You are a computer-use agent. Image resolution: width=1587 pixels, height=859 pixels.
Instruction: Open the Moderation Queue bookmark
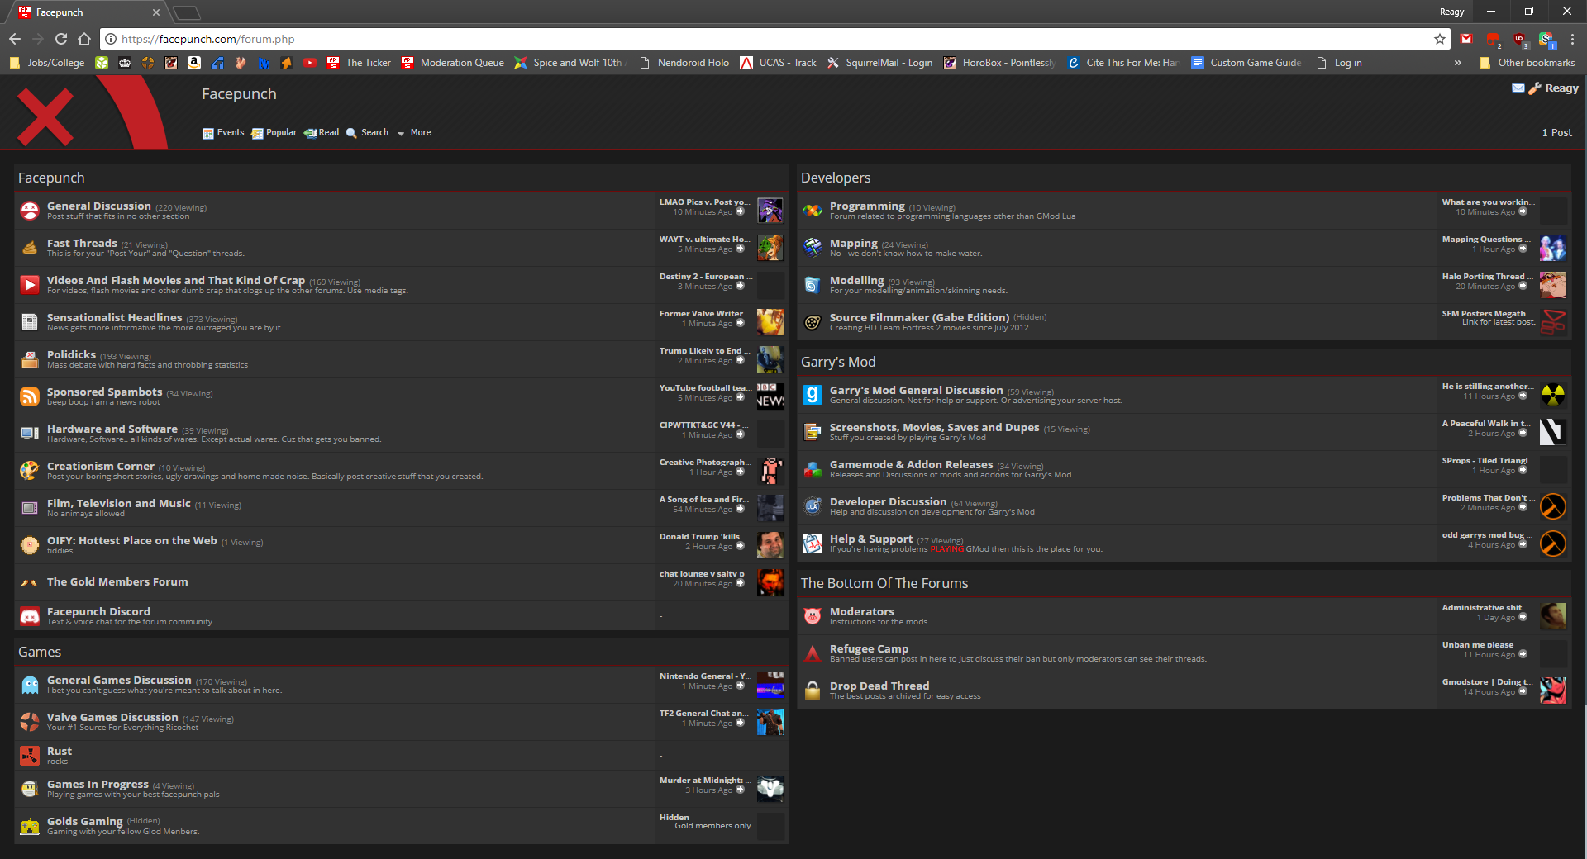[453, 63]
